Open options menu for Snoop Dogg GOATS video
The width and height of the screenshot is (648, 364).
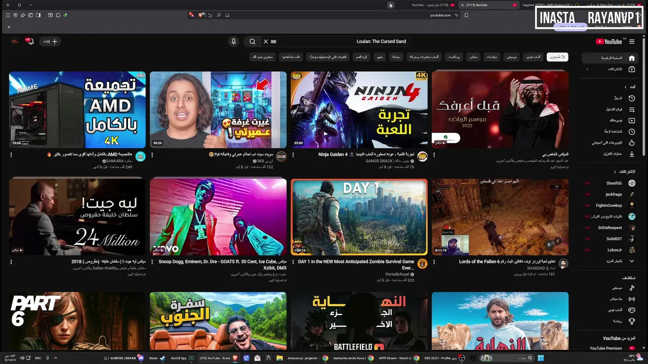pos(152,262)
